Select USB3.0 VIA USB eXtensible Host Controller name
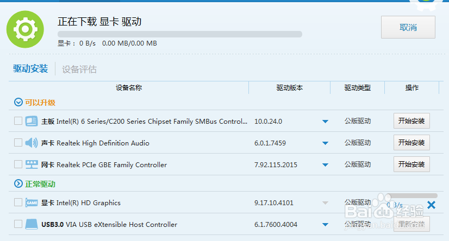Screen dimensions: 449x241 (109, 224)
